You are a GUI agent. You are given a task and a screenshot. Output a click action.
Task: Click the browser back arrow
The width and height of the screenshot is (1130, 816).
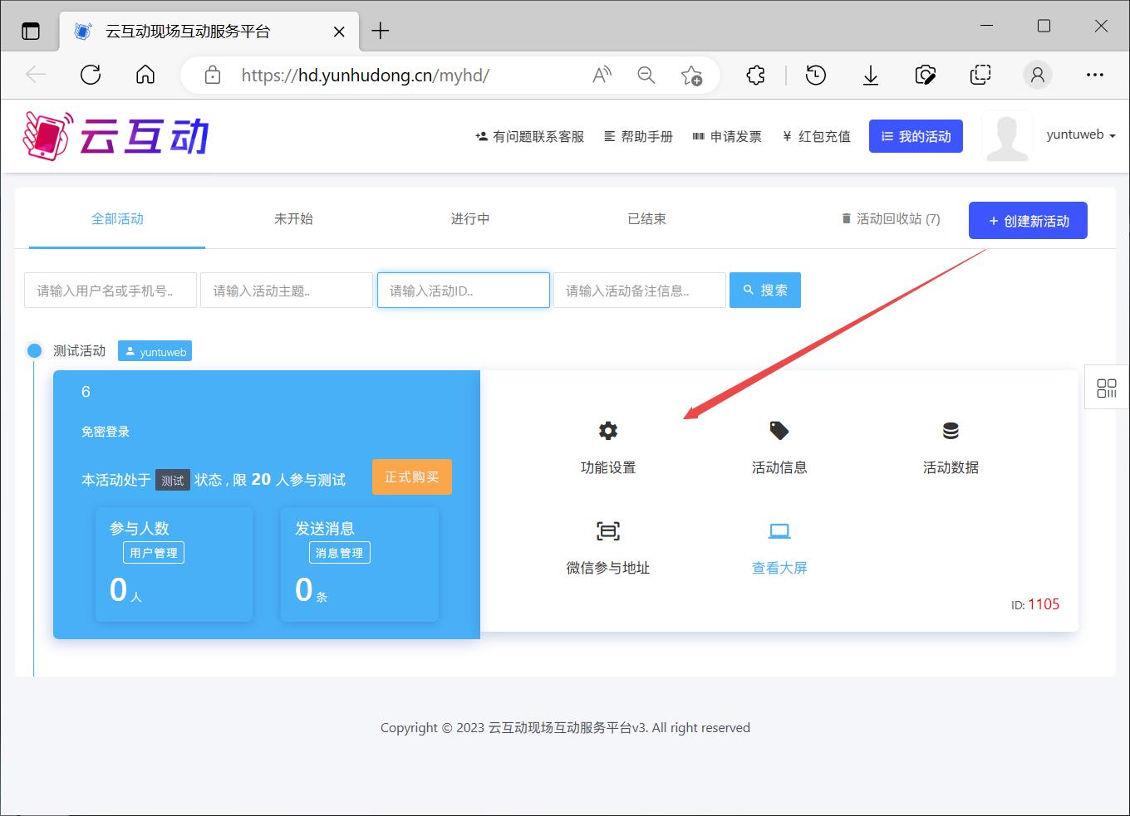[x=36, y=75]
